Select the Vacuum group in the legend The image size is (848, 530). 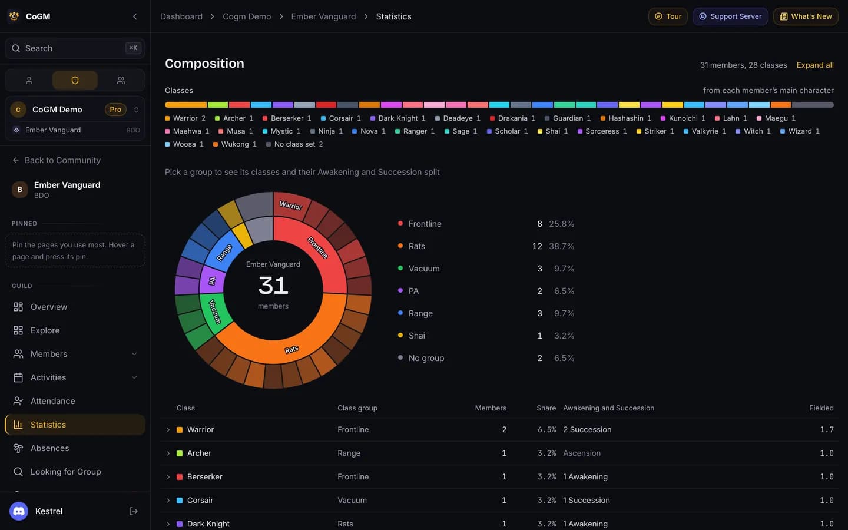486,269
